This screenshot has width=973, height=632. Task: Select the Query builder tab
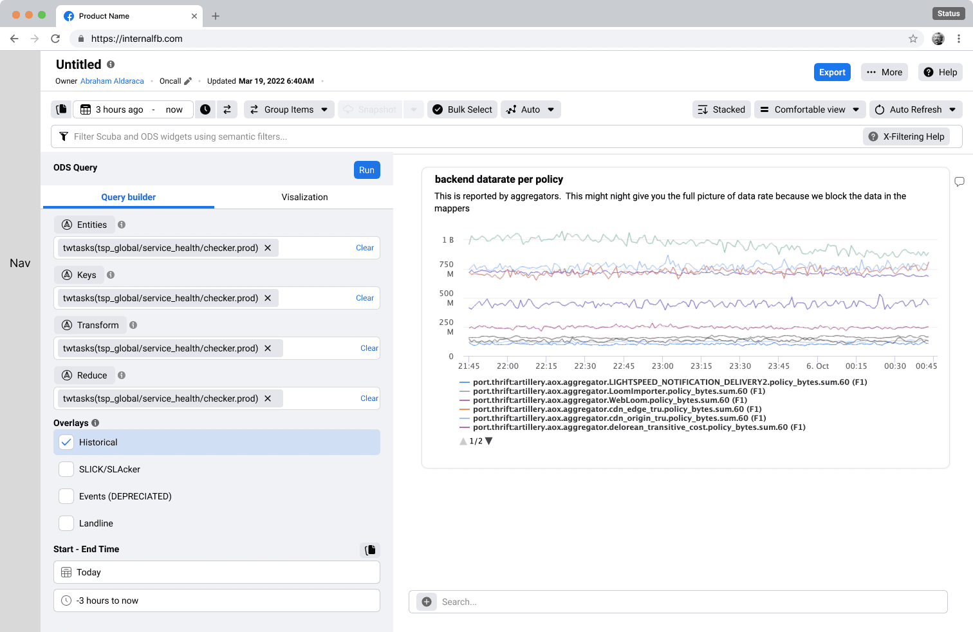tap(128, 197)
